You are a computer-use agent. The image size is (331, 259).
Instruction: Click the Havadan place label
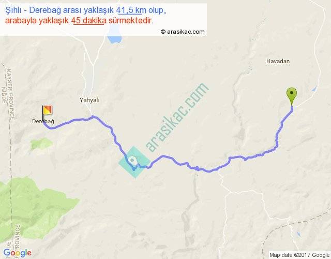pyautogui.click(x=278, y=61)
